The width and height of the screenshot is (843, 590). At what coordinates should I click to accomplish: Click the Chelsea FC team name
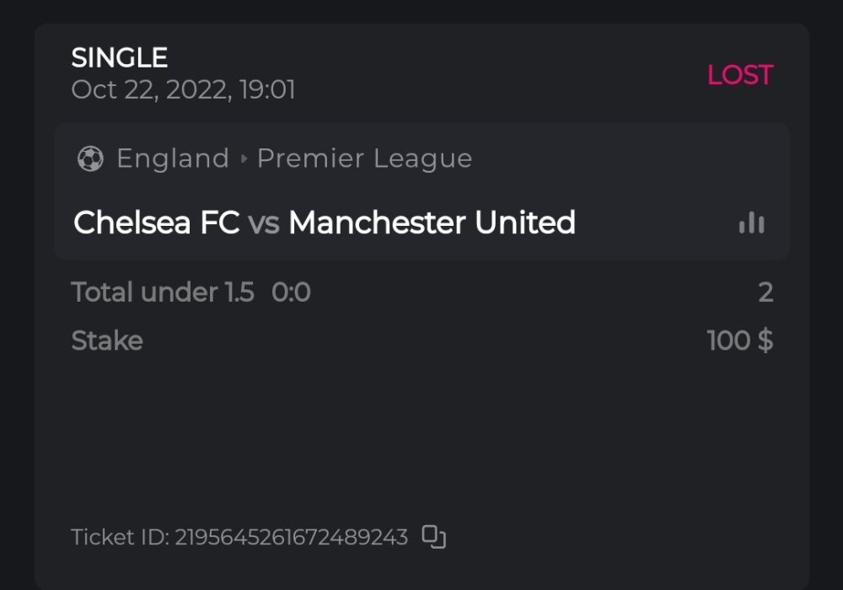156,223
